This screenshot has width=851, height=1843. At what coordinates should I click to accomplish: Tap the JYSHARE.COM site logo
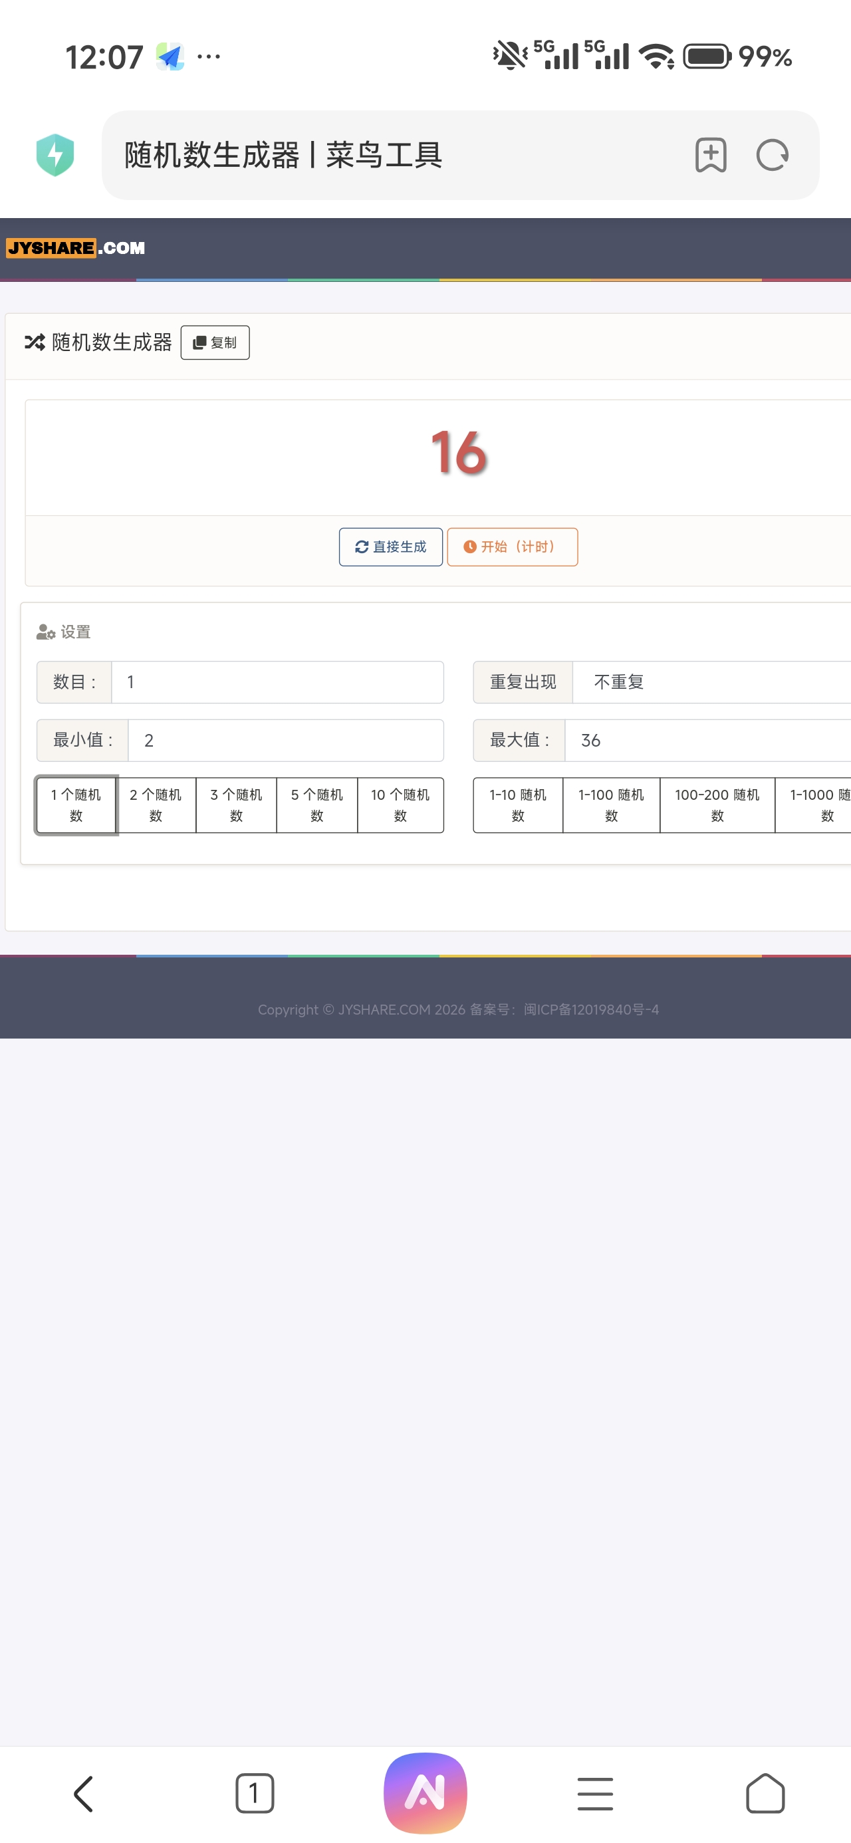[x=76, y=247]
